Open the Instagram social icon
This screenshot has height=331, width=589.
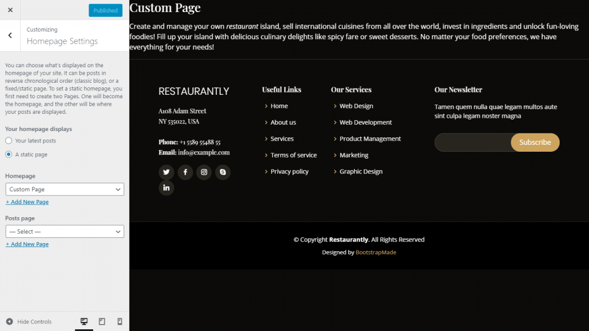point(204,172)
